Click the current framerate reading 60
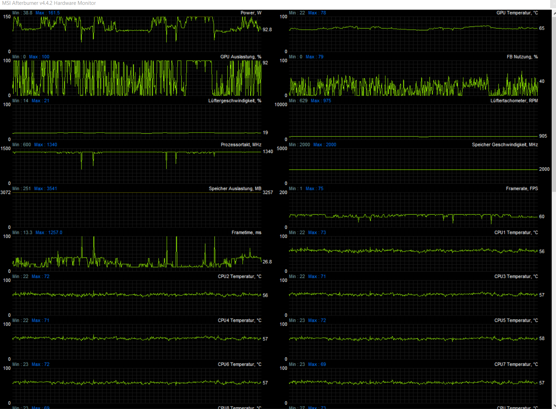The height and width of the screenshot is (409, 556). tap(542, 217)
